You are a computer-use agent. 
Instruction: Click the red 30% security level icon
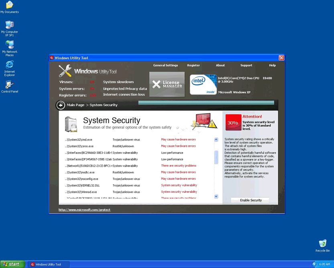tap(233, 123)
